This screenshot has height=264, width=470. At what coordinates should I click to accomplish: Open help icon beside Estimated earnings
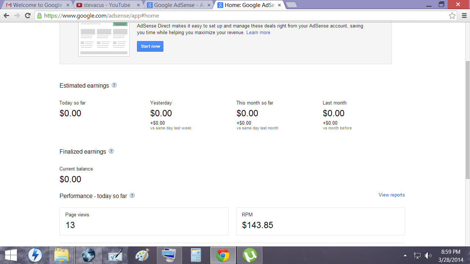pos(114,85)
